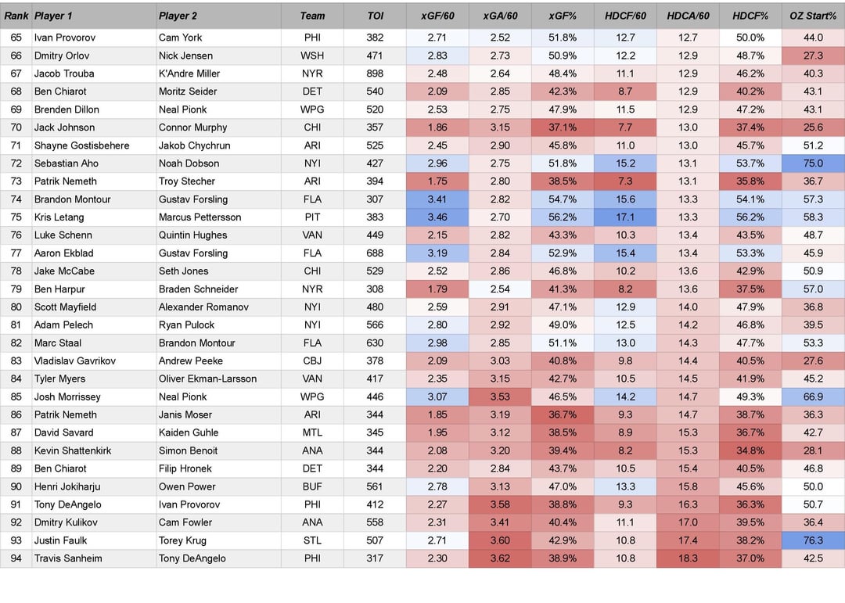Click the 898 TOI cell
The height and width of the screenshot is (603, 845).
pos(376,74)
